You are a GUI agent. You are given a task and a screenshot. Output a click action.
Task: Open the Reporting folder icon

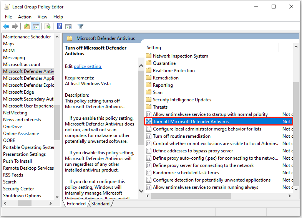click(148, 85)
